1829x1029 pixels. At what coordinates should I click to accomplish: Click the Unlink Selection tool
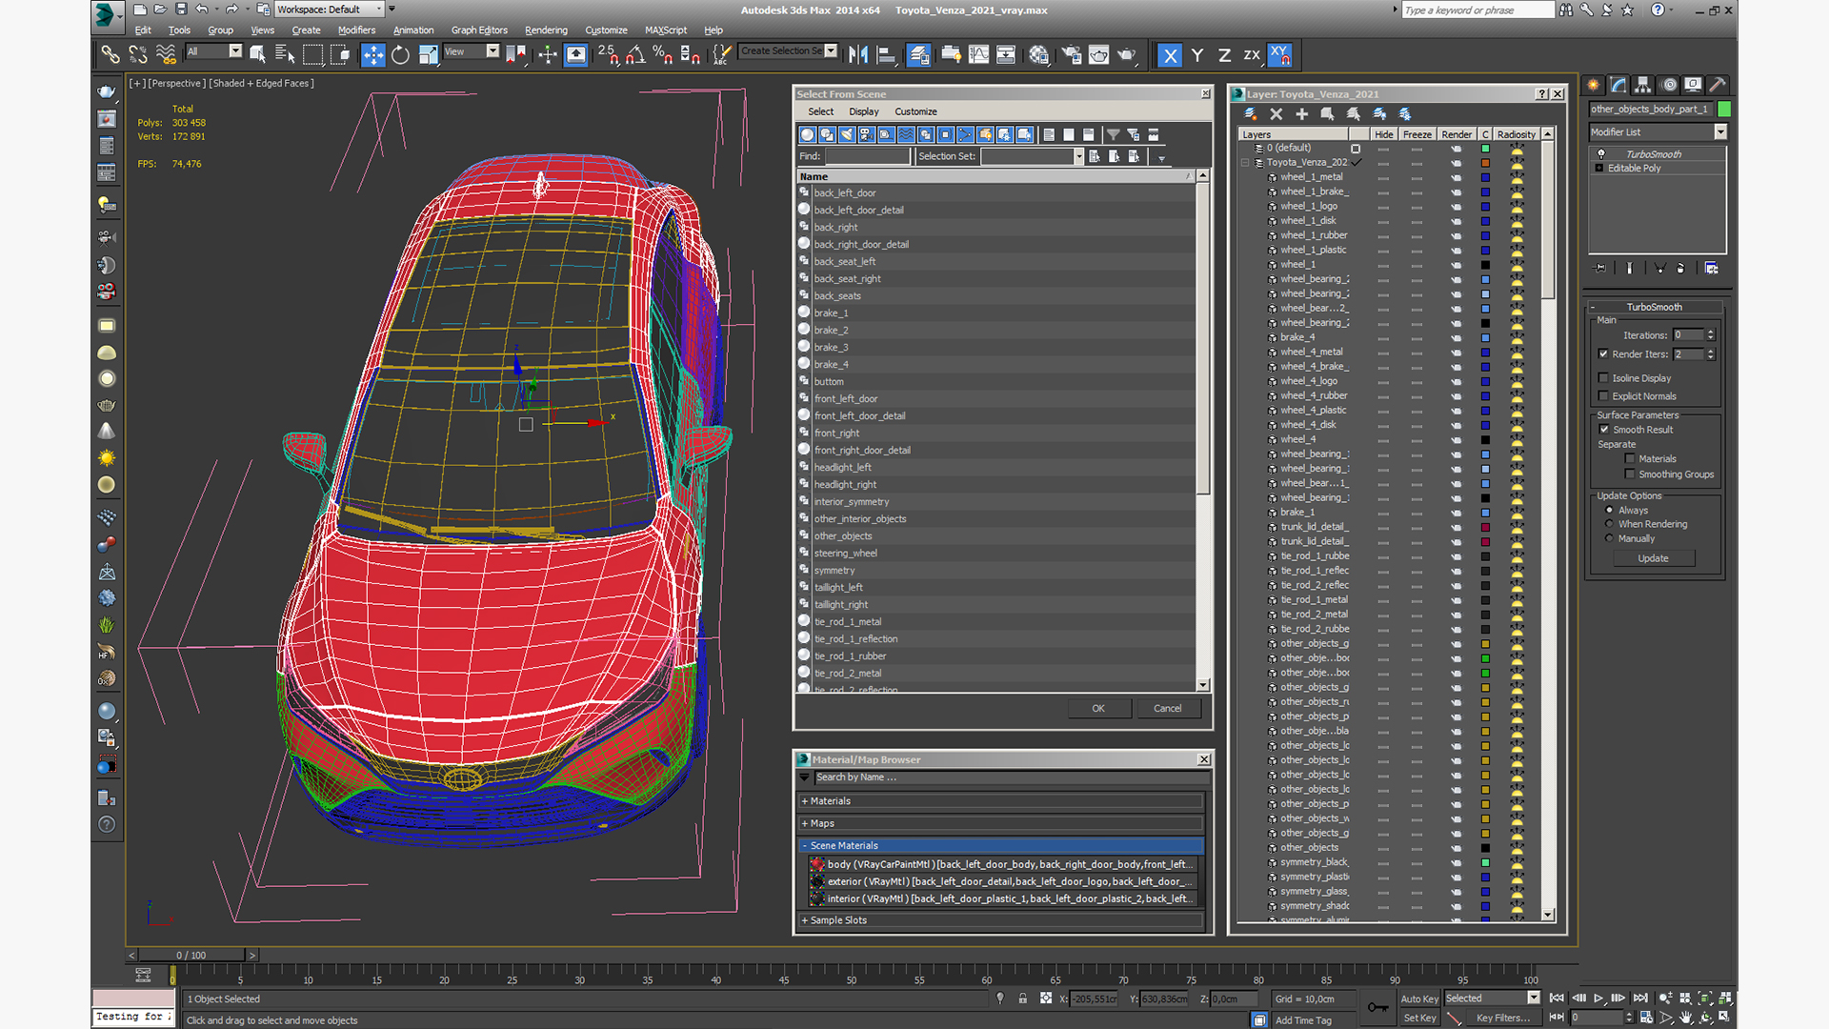pos(138,55)
